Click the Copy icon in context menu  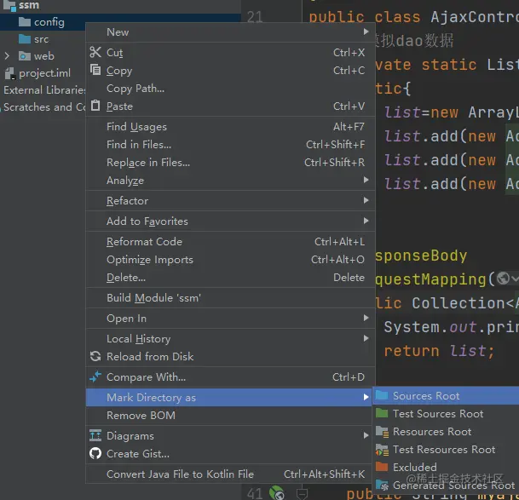click(95, 70)
